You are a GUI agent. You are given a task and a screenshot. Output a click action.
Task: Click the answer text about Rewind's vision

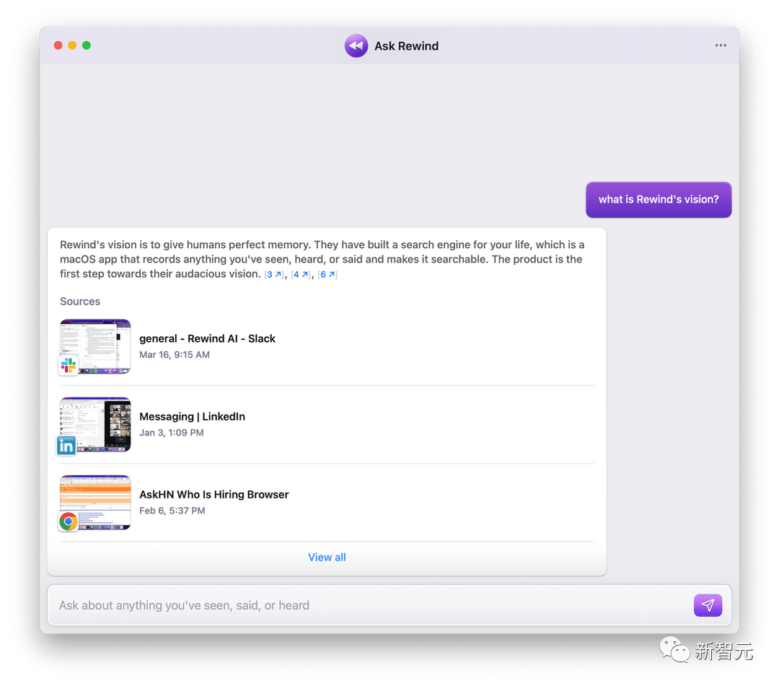(322, 259)
